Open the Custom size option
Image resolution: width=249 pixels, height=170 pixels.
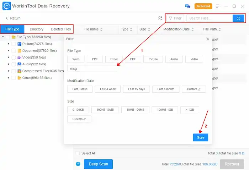coord(79,119)
